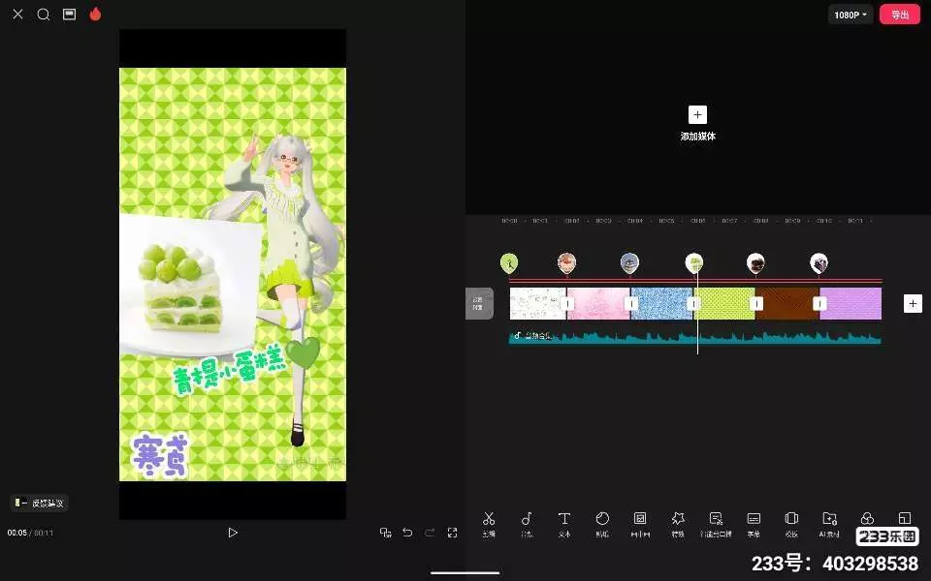Open the star effects tool

678,525
